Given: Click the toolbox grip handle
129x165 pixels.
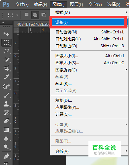Looking at the screenshot, I should point(6,26).
